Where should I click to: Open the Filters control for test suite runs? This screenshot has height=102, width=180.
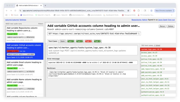(x=41, y=24)
